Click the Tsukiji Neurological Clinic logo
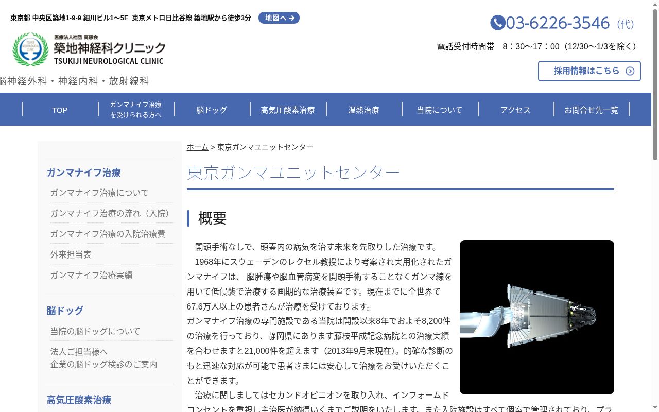This screenshot has height=412, width=659. tap(89, 50)
